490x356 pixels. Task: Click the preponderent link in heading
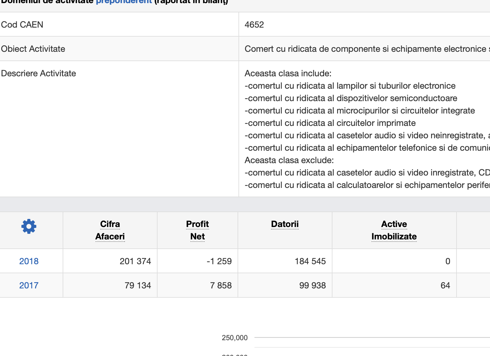pos(124,2)
